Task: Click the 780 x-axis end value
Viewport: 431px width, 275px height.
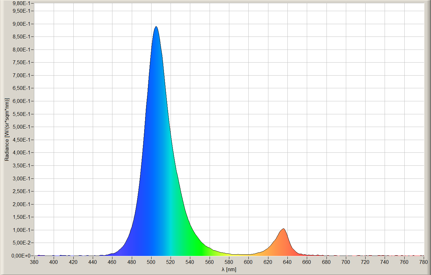Action: pyautogui.click(x=423, y=262)
